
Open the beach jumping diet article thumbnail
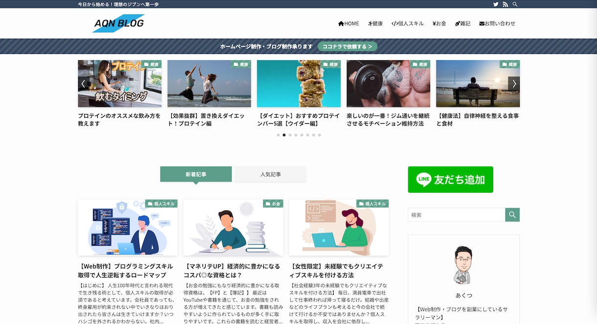[x=209, y=84]
